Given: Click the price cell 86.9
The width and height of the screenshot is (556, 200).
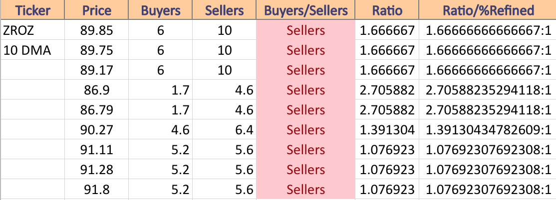Looking at the screenshot, I should (x=96, y=90).
